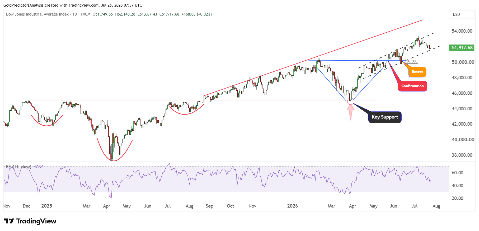Click the 54,000.00 price axis label

point(462,31)
